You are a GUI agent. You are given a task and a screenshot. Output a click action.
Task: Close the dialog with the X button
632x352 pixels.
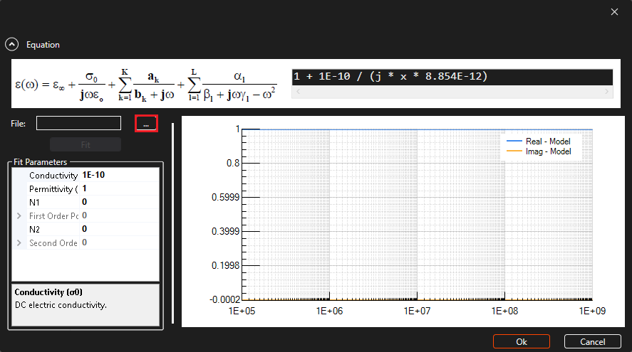pos(614,12)
